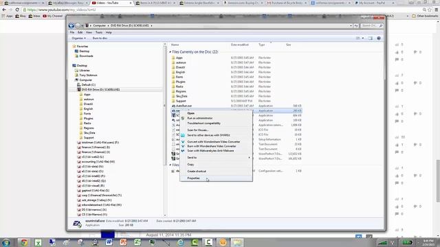Select the Sku_Data folder in the file list
Viewport: 440px width, 247px height.
click(181, 96)
